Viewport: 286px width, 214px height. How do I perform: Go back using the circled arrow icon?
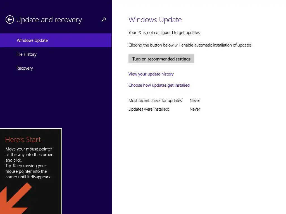(x=10, y=20)
